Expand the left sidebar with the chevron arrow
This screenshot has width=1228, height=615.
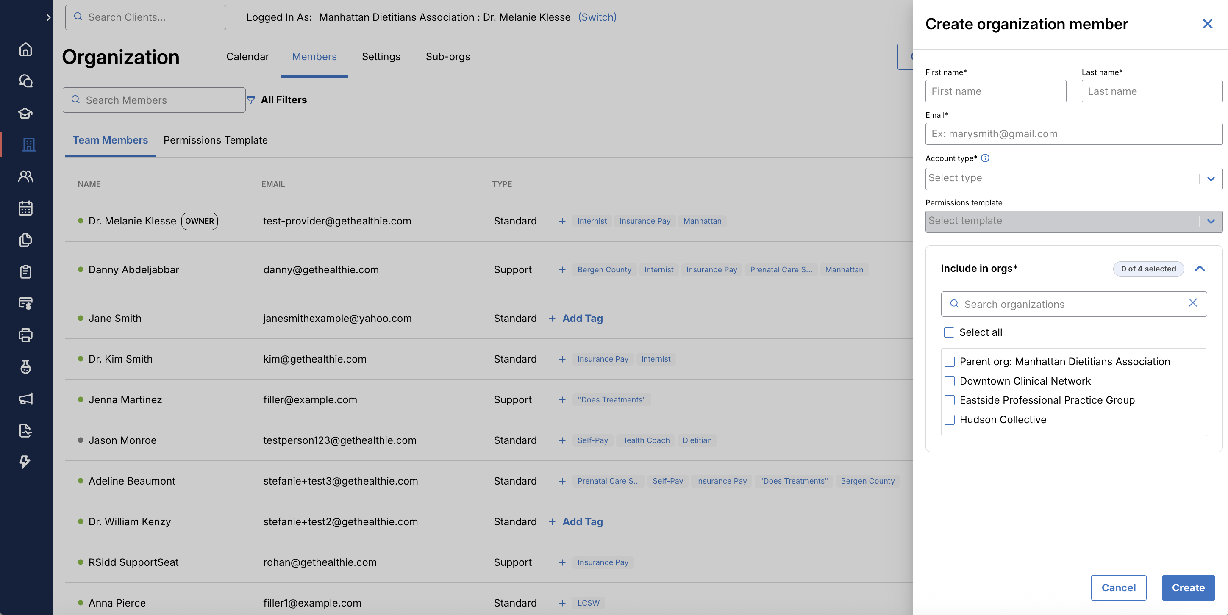pos(48,18)
